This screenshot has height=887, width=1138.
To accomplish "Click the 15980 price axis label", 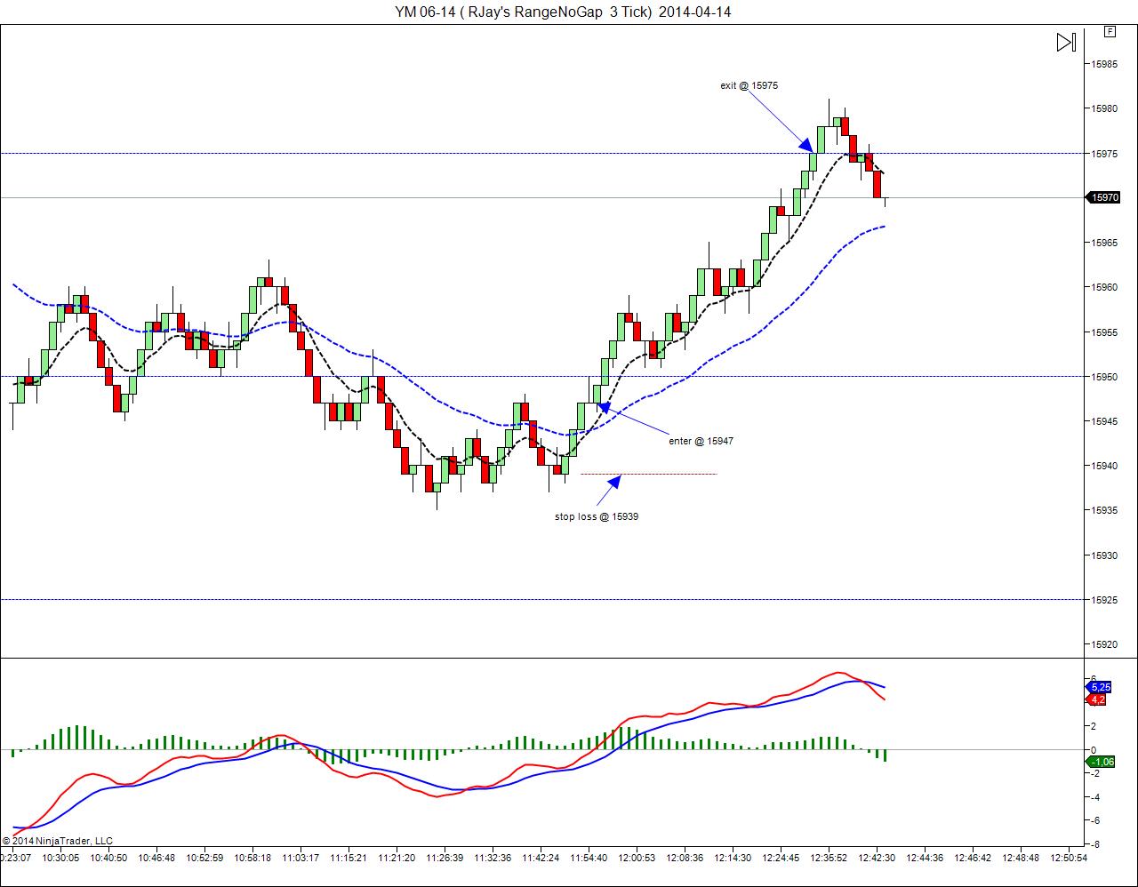I will pos(1104,108).
